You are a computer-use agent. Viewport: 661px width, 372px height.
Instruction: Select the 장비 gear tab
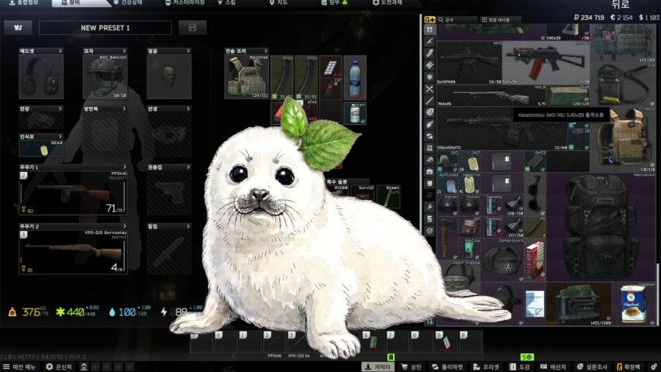76,2
